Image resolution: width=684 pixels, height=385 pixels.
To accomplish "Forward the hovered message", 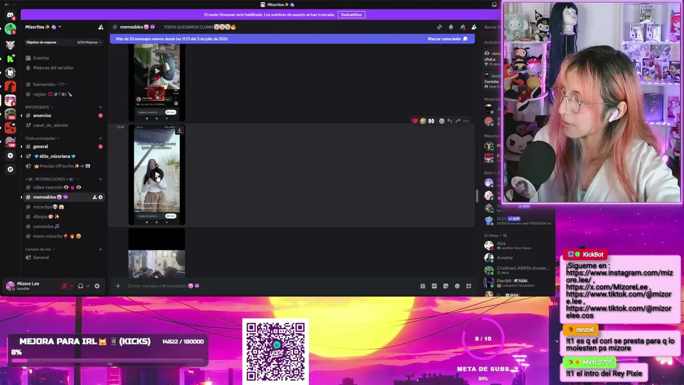I will pos(457,121).
